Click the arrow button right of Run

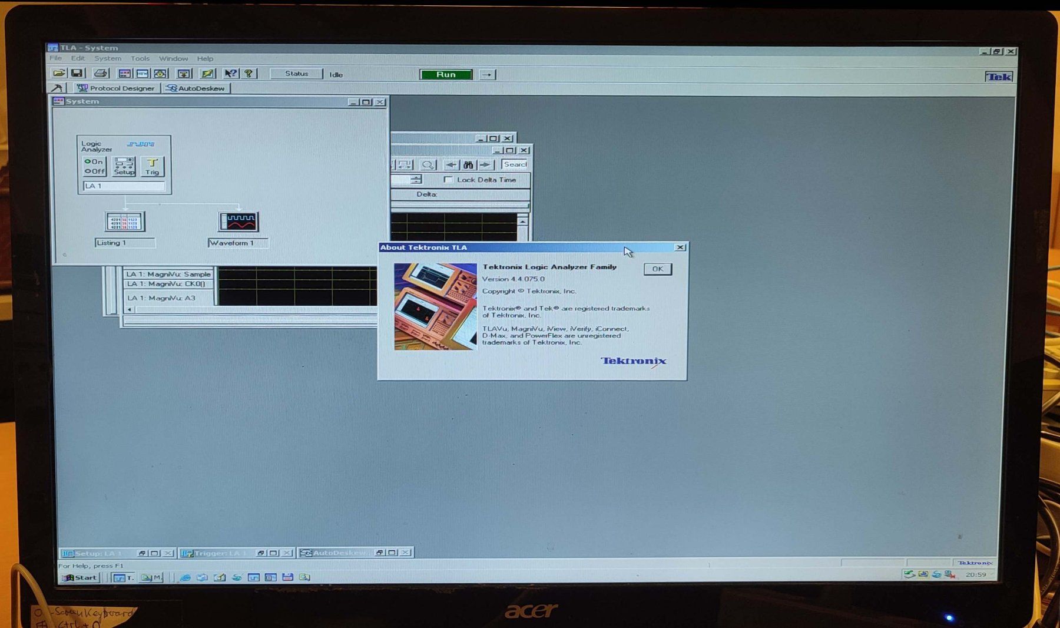point(487,75)
